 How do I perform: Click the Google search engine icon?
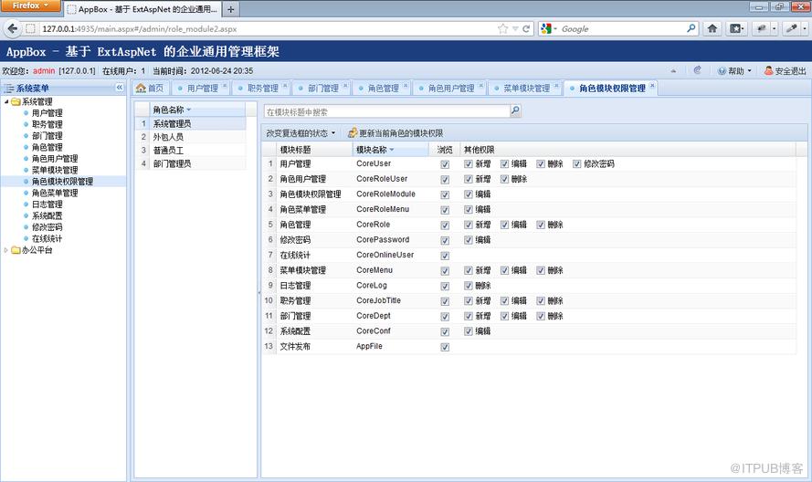click(x=546, y=29)
